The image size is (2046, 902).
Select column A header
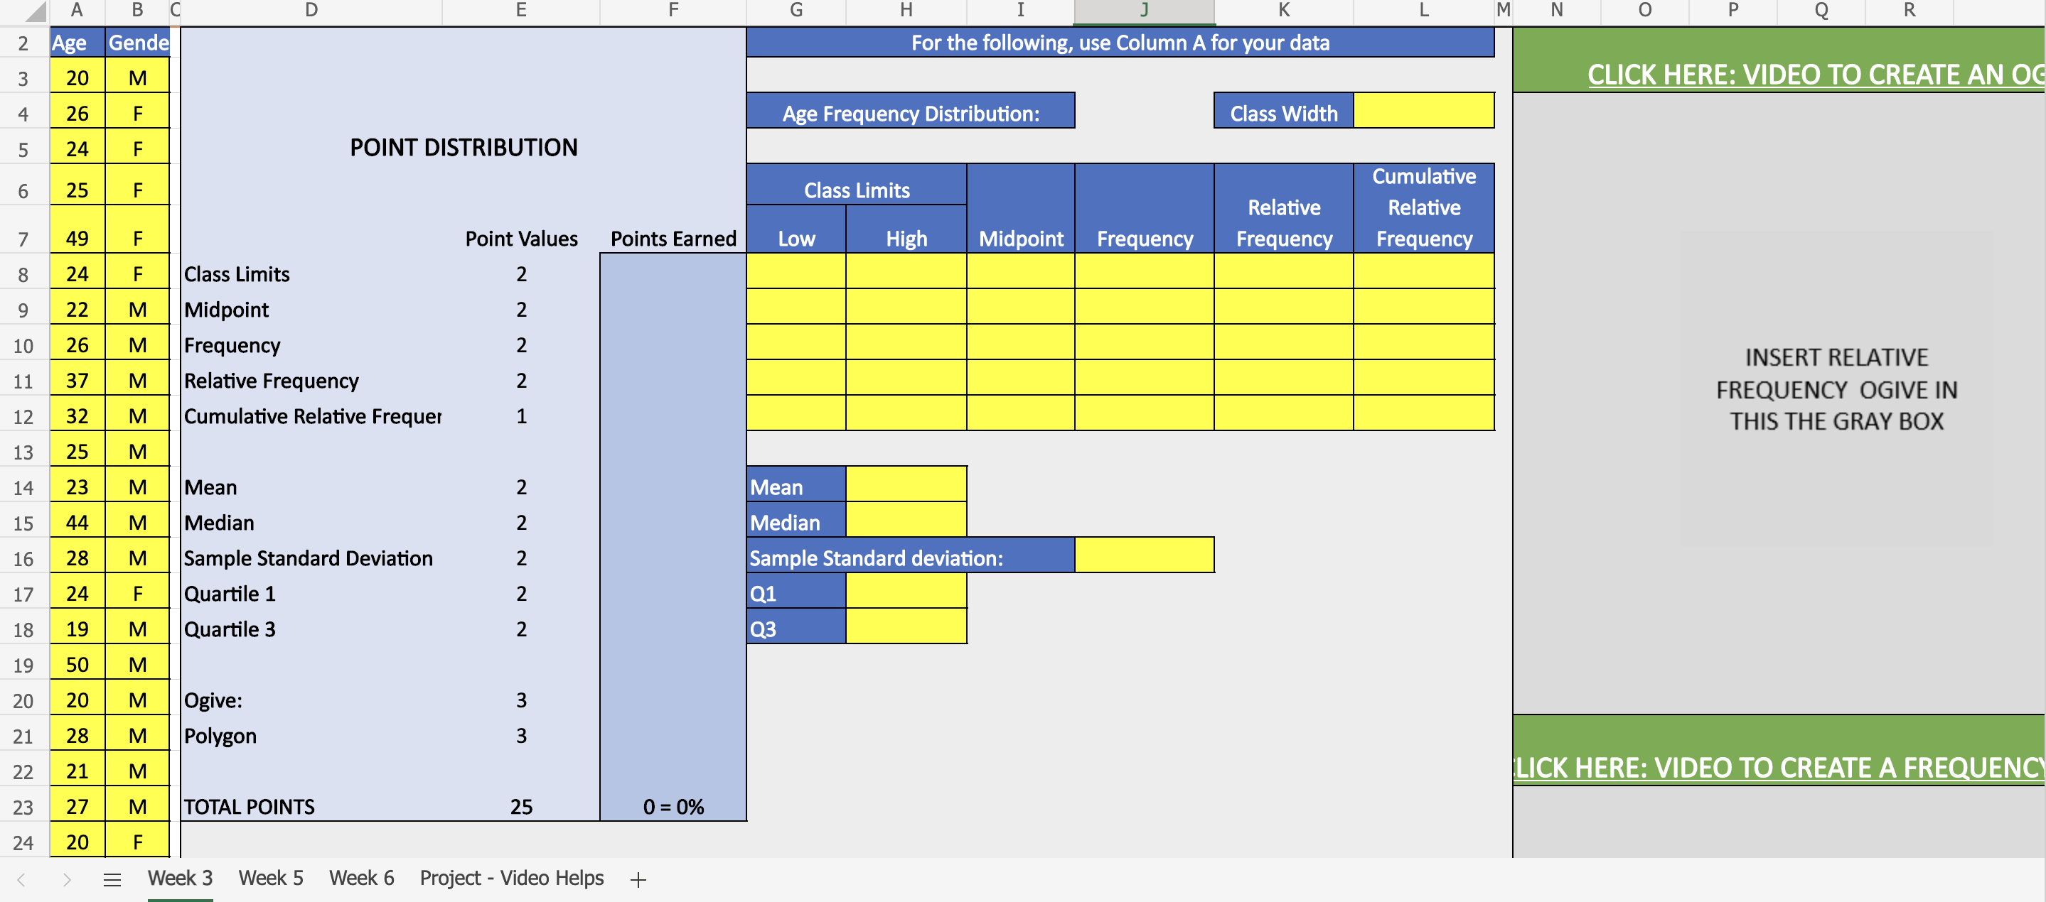(x=76, y=11)
